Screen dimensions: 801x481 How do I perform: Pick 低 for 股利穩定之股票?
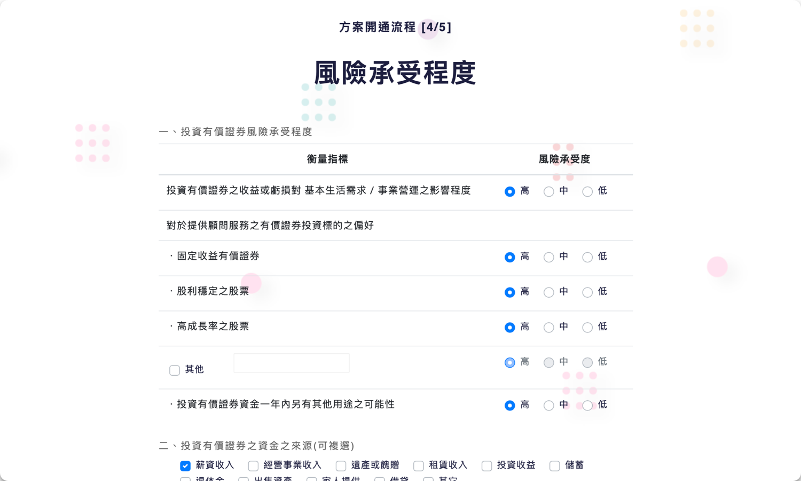(587, 292)
